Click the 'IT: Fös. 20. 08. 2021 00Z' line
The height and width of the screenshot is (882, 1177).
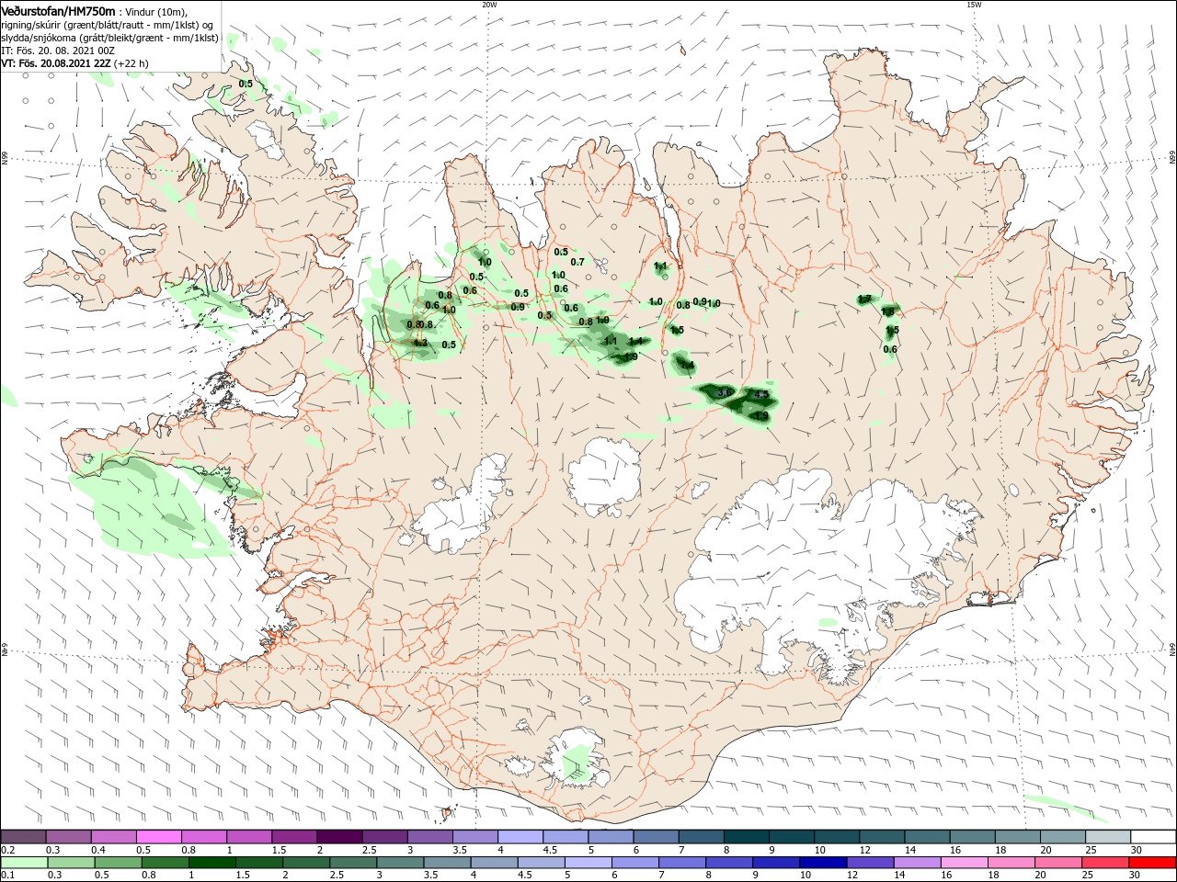coord(58,51)
